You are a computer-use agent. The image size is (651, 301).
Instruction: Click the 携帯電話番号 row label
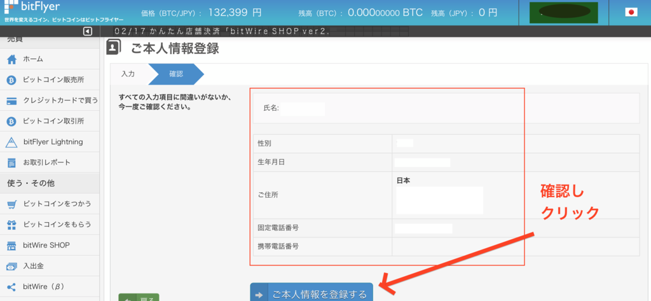coord(278,246)
